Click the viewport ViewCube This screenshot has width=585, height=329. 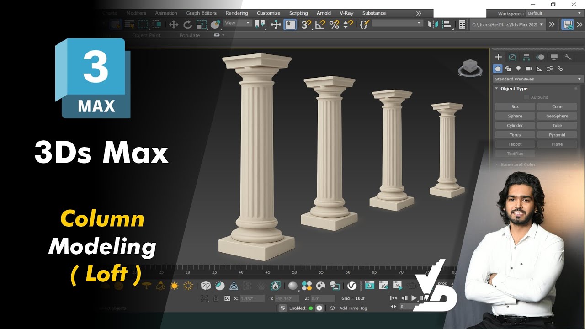[470, 68]
